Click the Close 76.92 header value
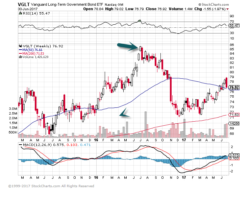This screenshot has width=252, height=197. click(156, 9)
